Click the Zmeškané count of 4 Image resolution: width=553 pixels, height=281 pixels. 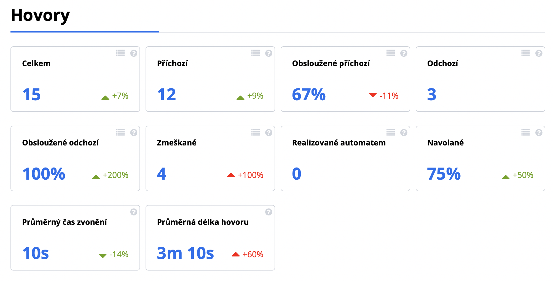click(162, 174)
